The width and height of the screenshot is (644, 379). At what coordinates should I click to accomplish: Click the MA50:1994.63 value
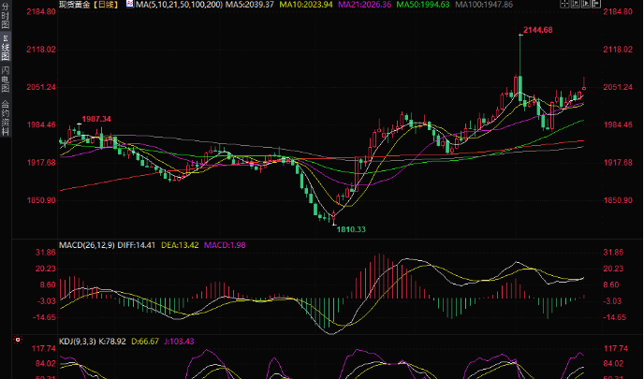click(423, 5)
